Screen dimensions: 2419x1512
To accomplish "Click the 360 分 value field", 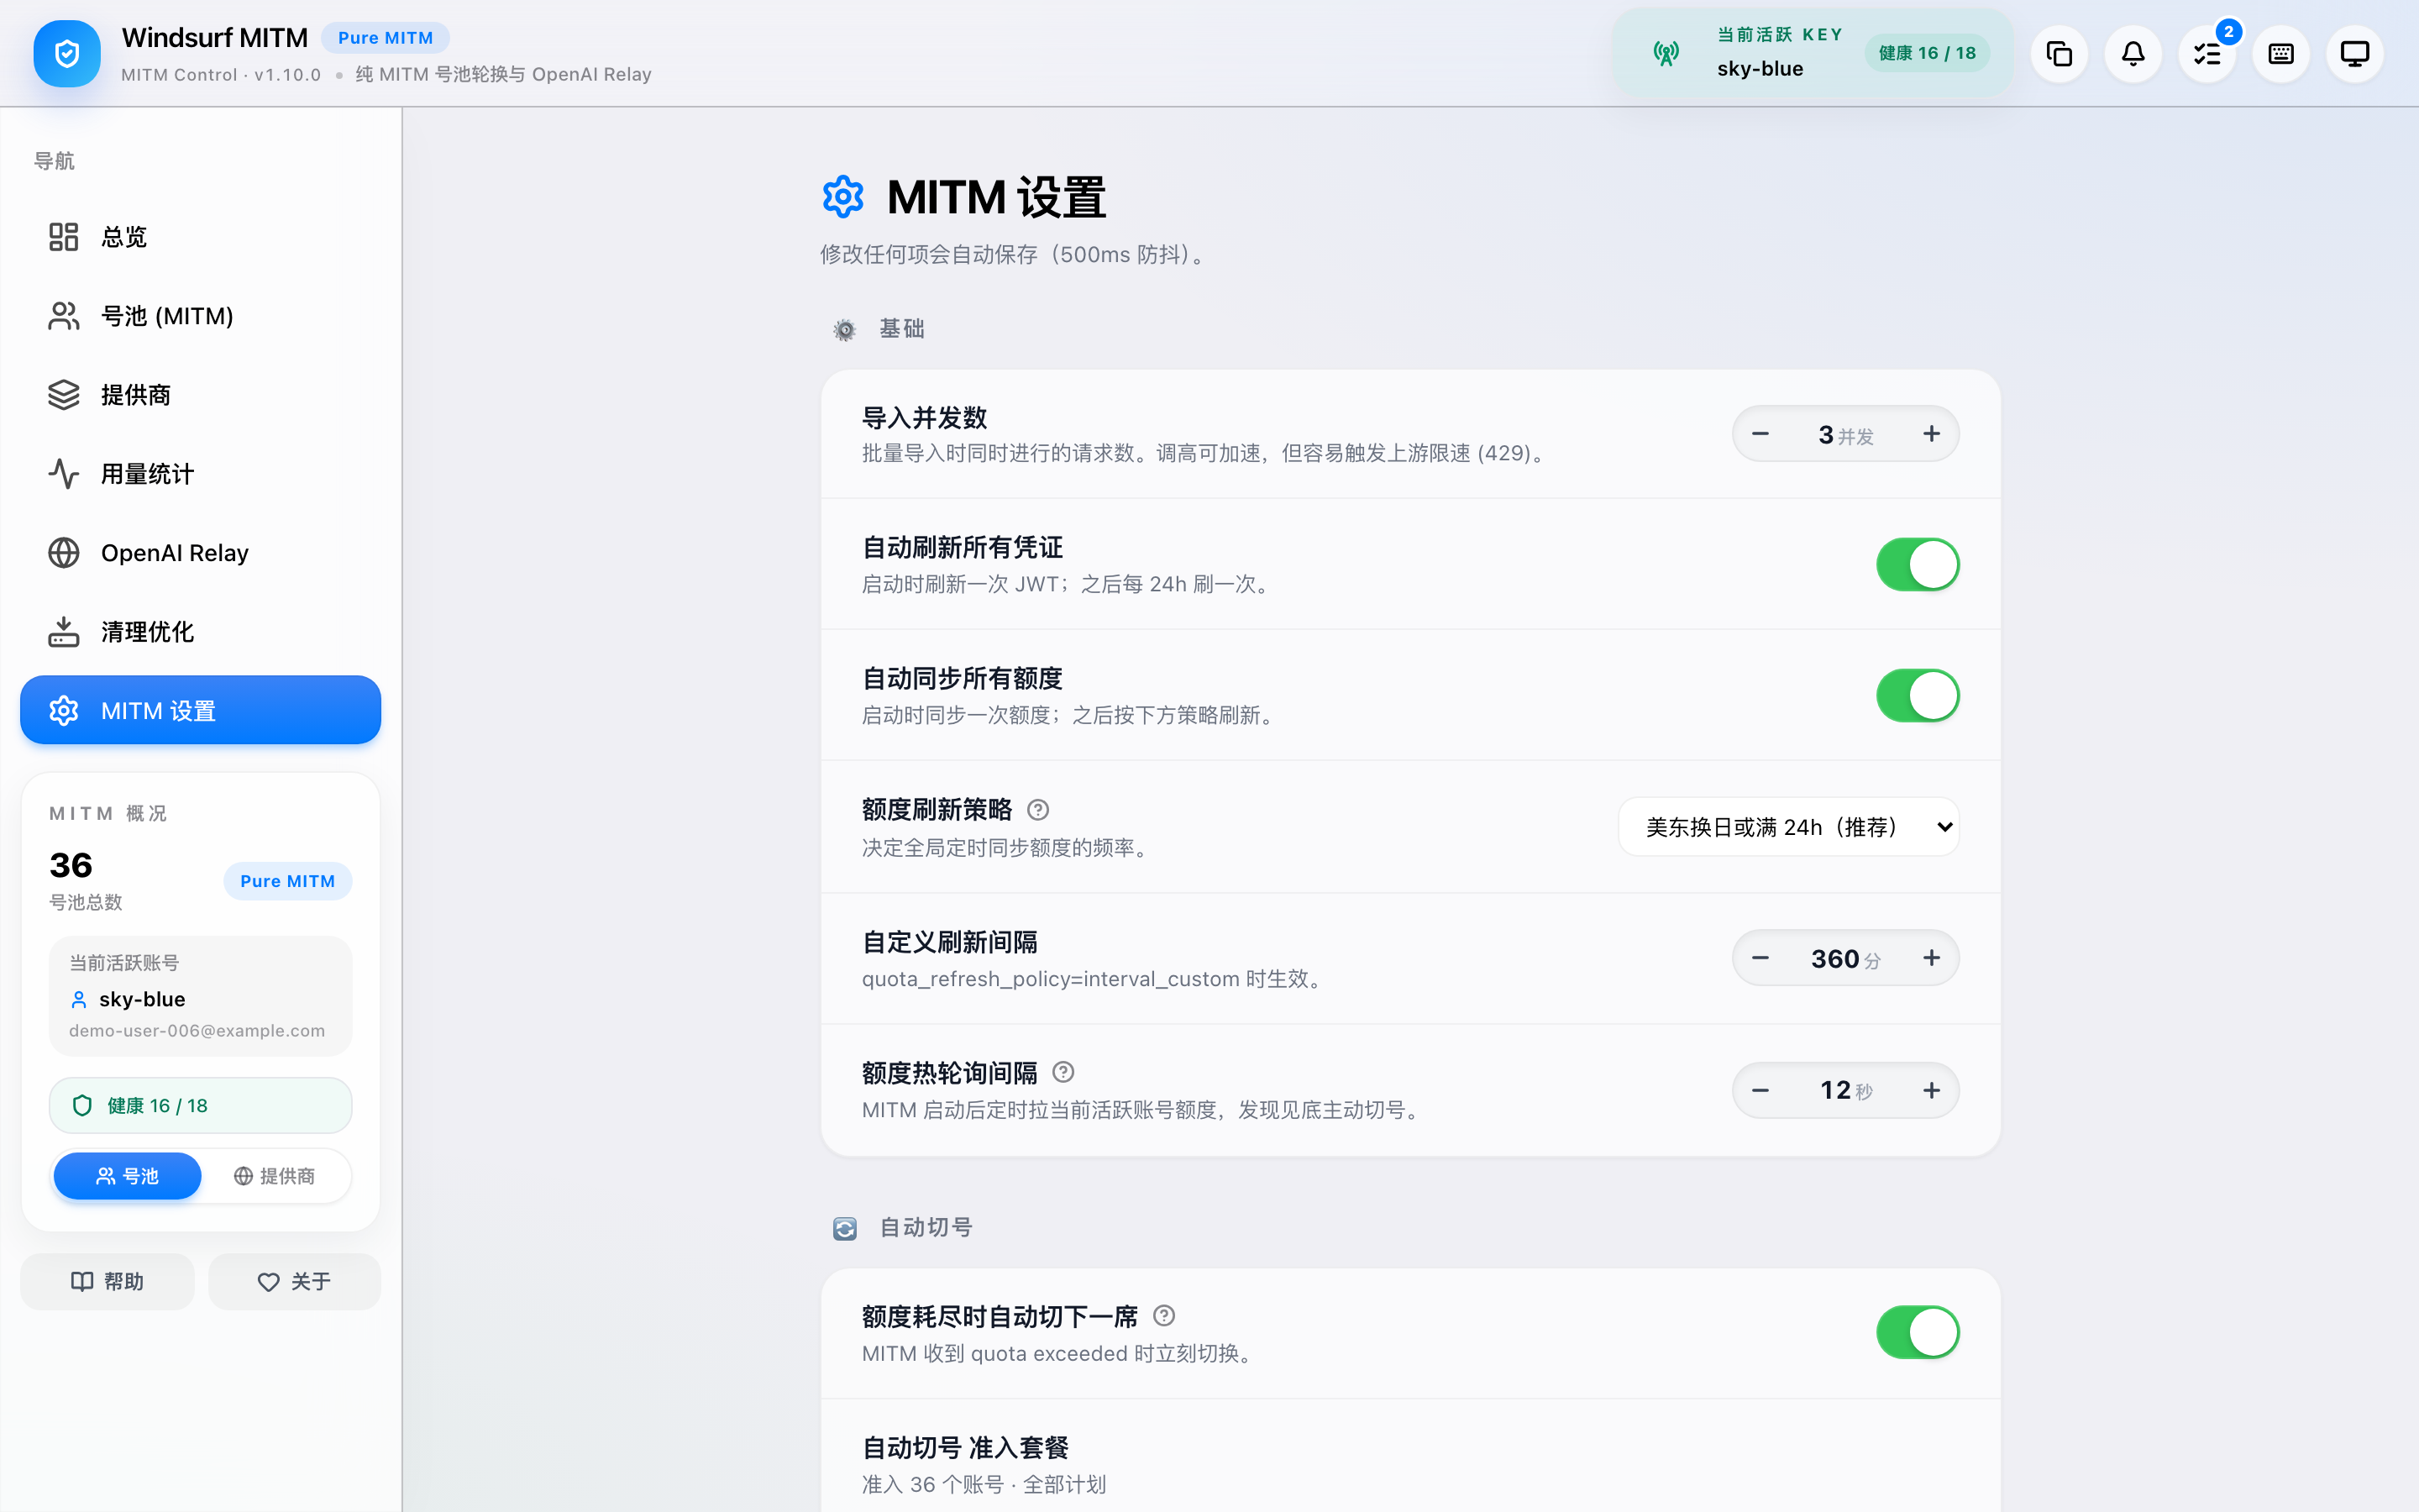I will (1845, 958).
